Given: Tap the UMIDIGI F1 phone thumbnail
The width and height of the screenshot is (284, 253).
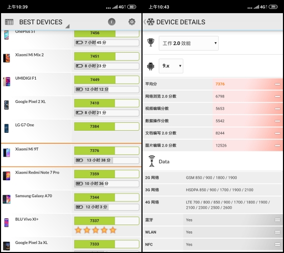Looking at the screenshot, I should (x=6, y=82).
